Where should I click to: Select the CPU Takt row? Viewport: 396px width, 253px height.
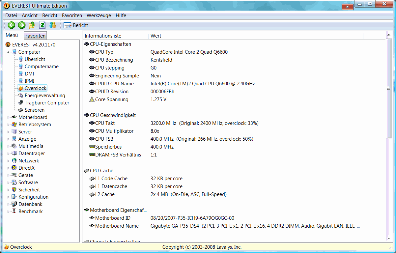tap(234, 123)
